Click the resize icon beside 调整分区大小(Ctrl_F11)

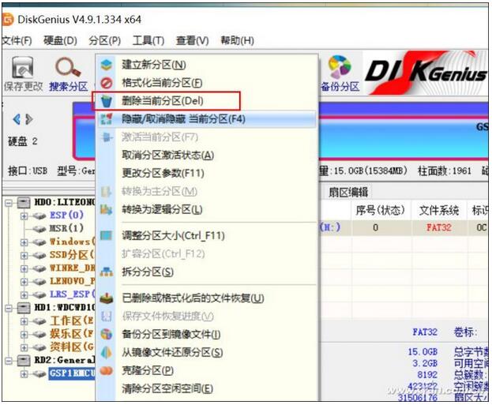coord(107,235)
